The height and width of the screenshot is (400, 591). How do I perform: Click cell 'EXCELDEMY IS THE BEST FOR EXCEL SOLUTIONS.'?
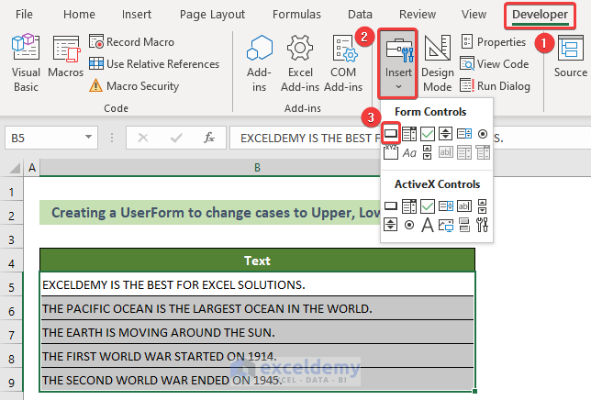[257, 284]
